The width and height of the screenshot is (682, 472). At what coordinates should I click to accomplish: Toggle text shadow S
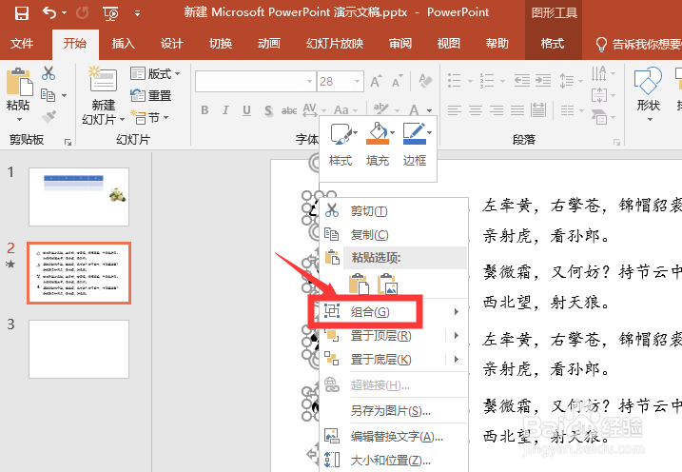coord(268,111)
